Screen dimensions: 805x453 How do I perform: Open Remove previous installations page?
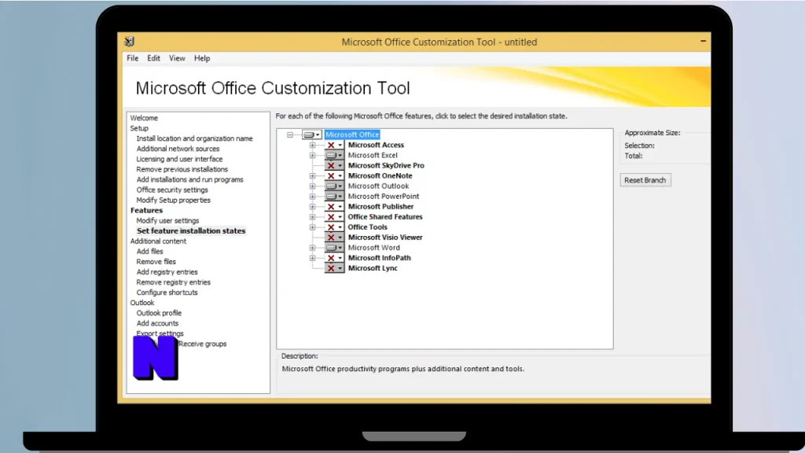coord(182,169)
